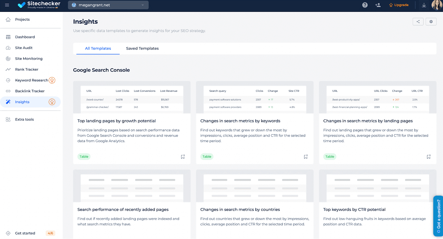Click the 4/6 progress badge

coord(50,233)
